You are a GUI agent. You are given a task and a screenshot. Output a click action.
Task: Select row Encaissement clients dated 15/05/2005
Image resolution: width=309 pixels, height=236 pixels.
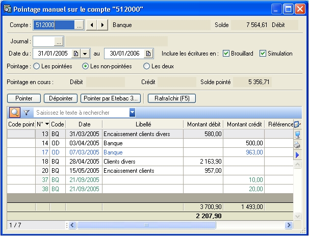150,171
